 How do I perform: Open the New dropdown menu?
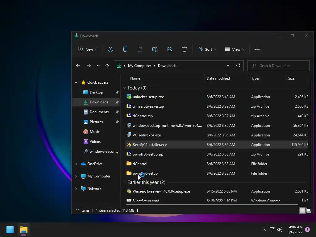click(x=88, y=49)
